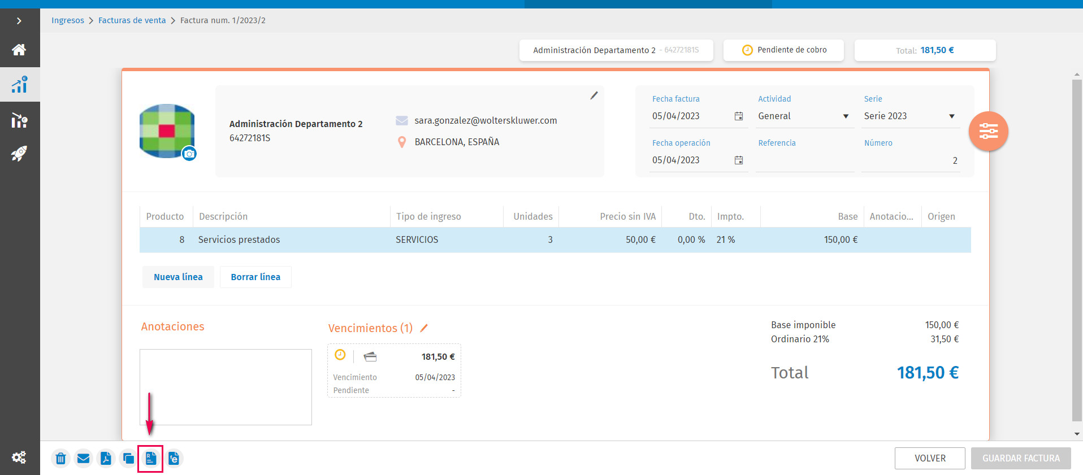Go to Home in the sidebar
This screenshot has width=1083, height=475.
[19, 50]
